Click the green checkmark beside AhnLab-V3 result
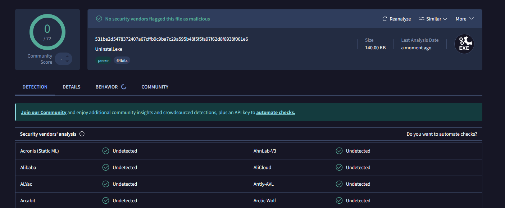Screen dimensions: 505x208 coord(339,151)
